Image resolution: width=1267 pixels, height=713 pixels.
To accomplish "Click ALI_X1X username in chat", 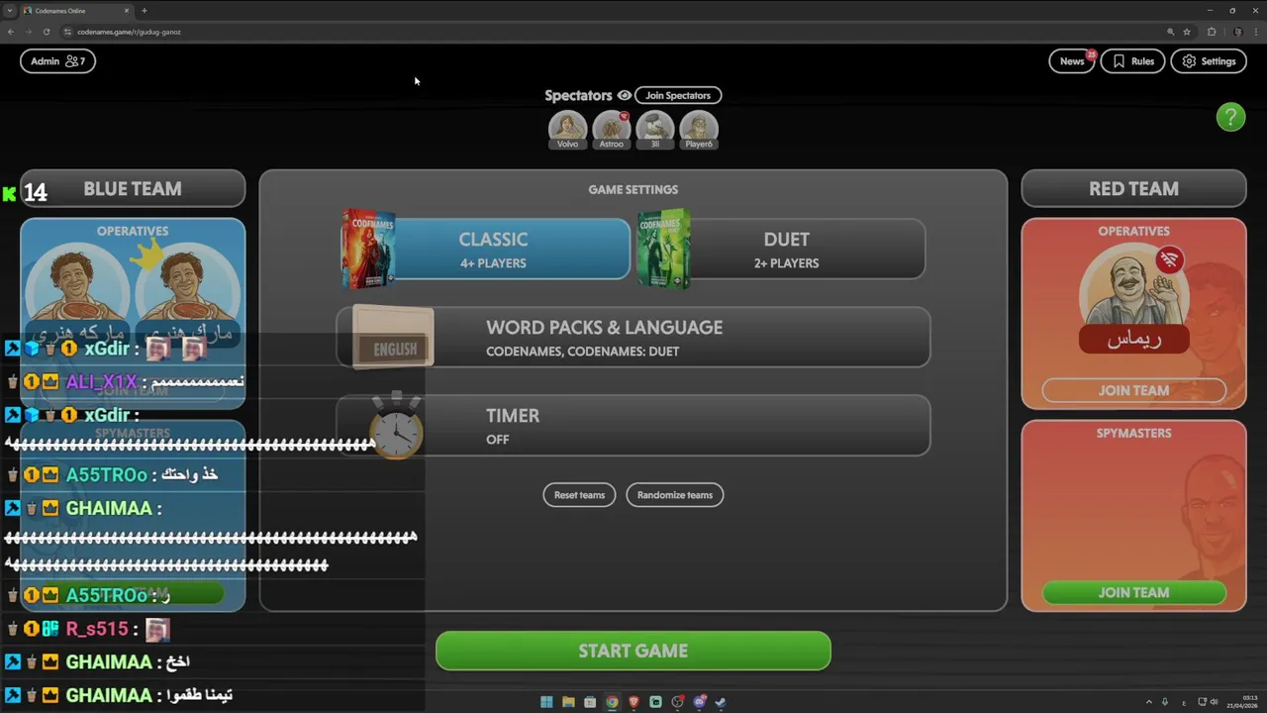I will click(101, 381).
